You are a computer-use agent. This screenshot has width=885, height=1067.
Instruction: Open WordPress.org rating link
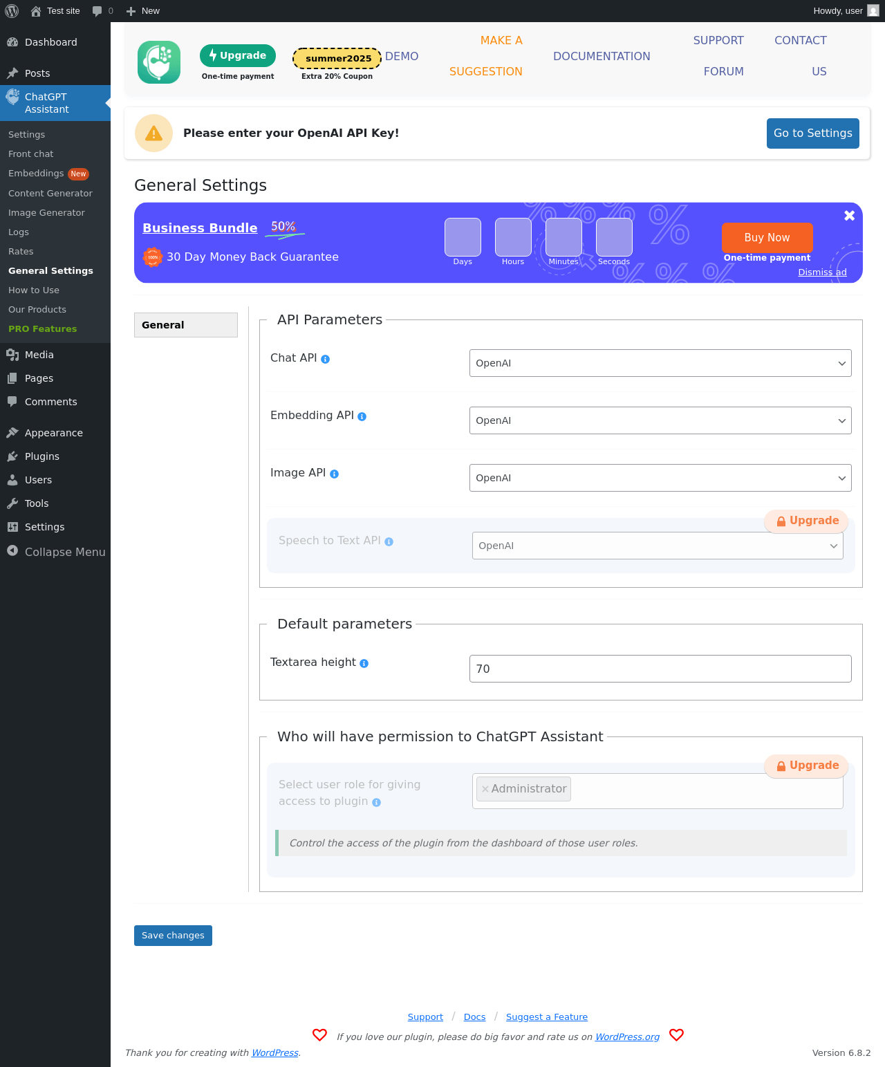click(627, 1037)
